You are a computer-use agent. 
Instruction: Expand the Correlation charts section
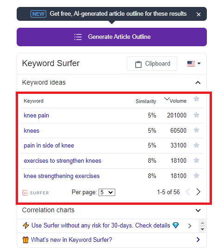(x=198, y=210)
